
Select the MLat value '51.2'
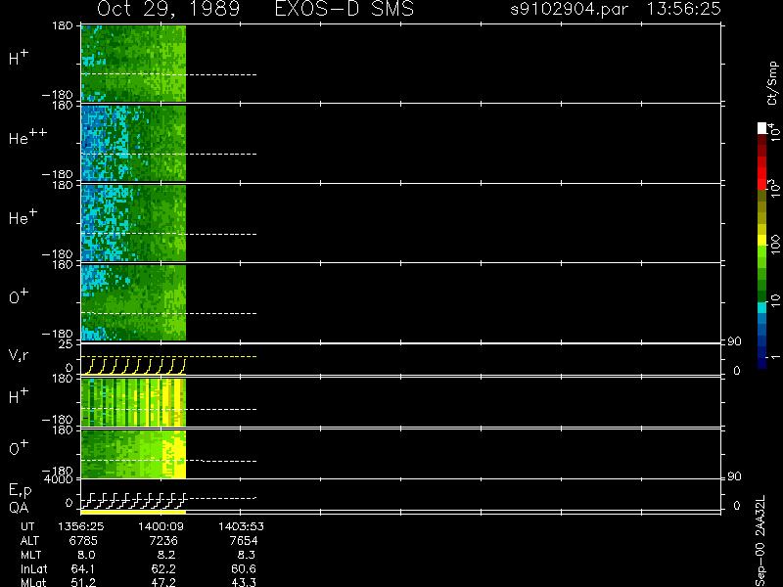83,582
